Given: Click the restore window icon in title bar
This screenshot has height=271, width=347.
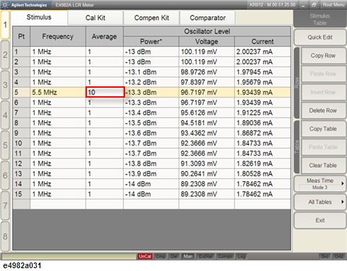Looking at the screenshot, I should (314, 5).
